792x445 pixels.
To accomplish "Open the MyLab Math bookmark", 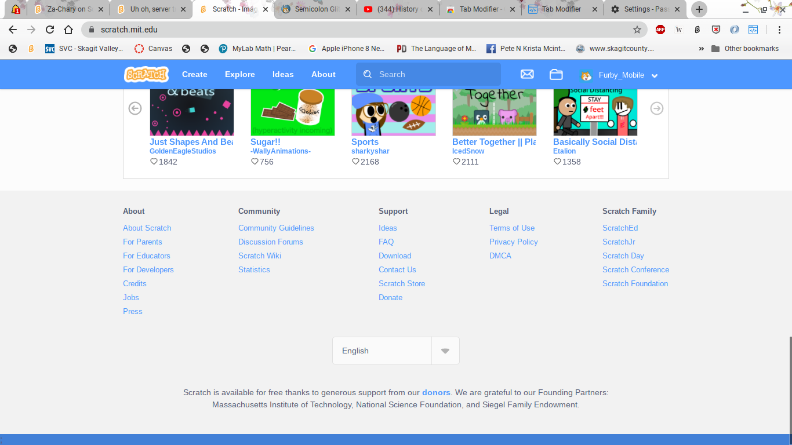I will pos(257,49).
